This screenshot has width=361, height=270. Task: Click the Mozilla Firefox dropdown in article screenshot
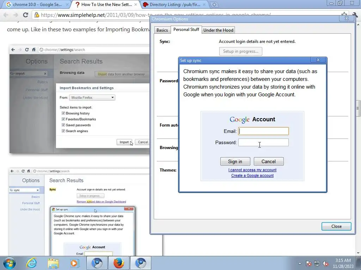[92, 98]
